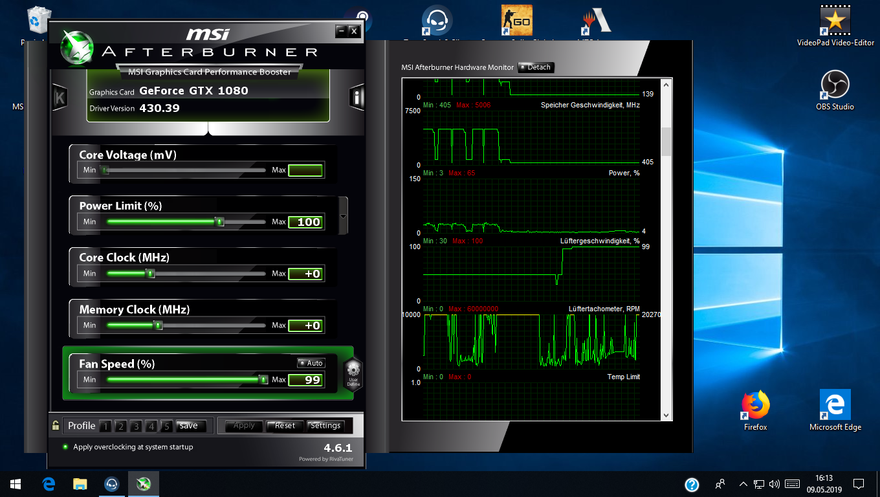
Task: Click the network tray icon
Action: (759, 483)
